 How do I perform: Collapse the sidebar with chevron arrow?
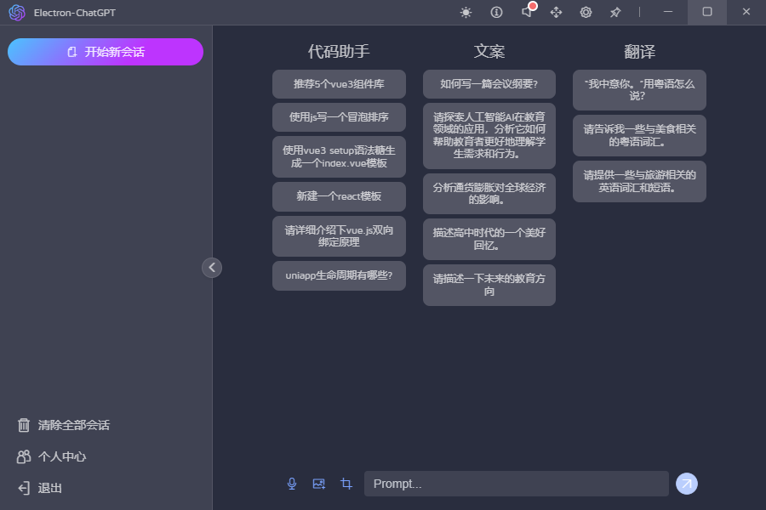212,267
